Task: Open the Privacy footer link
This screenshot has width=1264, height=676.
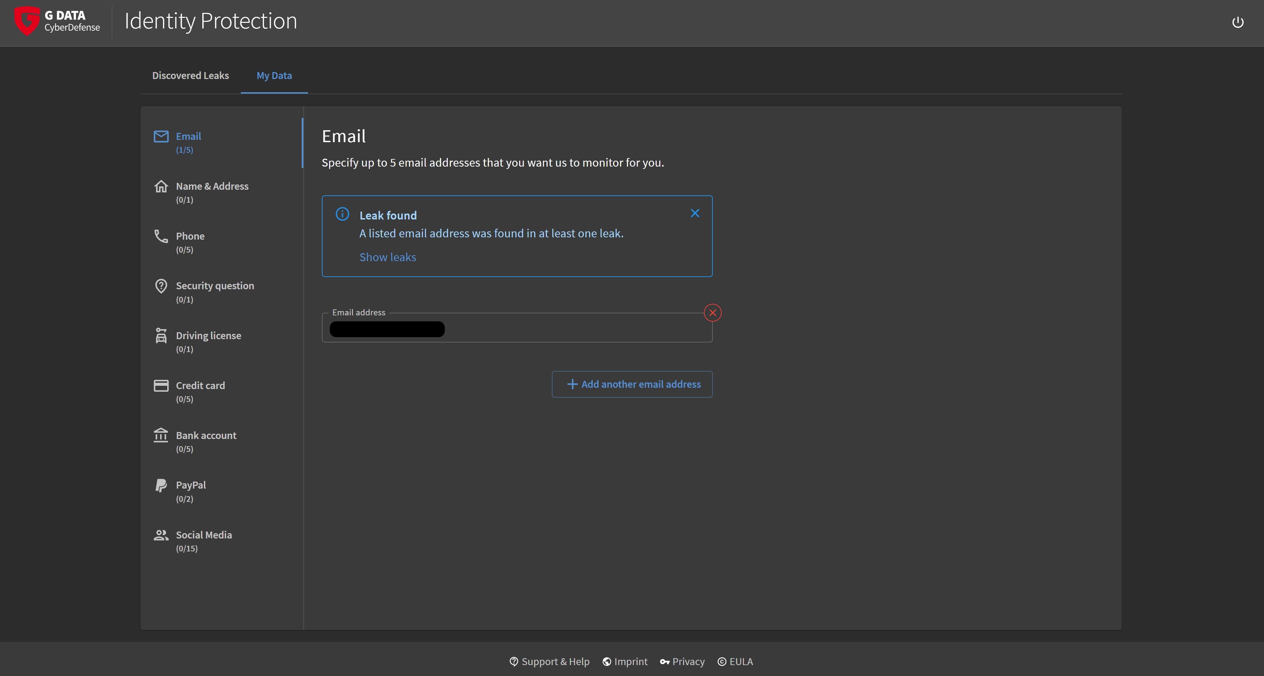Action: 682,661
